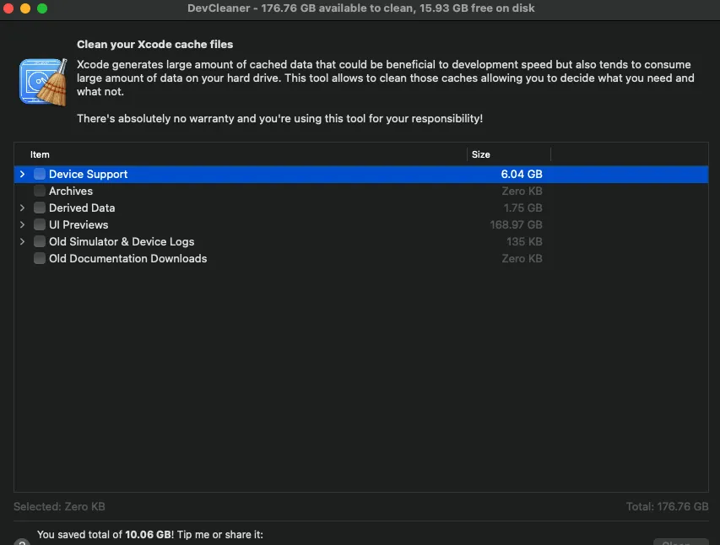Expand the UI Previews row
Viewport: 720px width, 545px height.
(22, 224)
